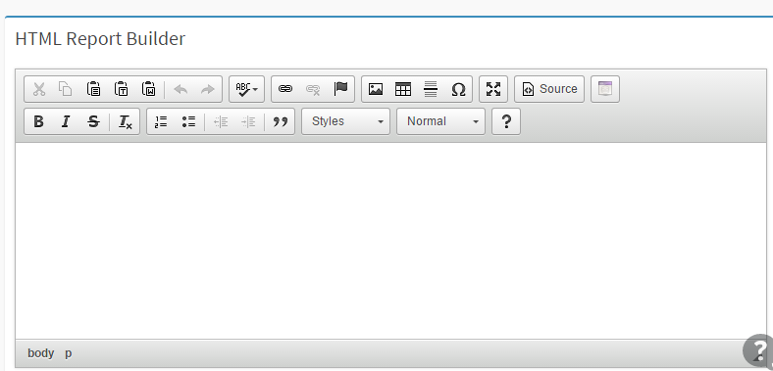The image size is (773, 371).
Task: Click the Remove Format icon
Action: coord(126,121)
